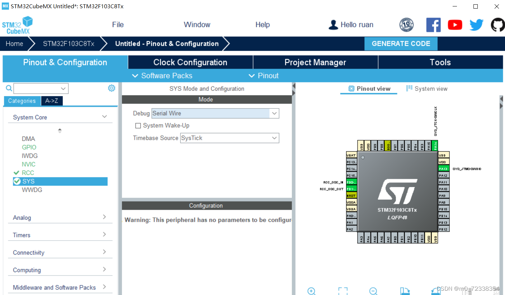
Task: Select the Pinout view tab
Action: pos(369,89)
